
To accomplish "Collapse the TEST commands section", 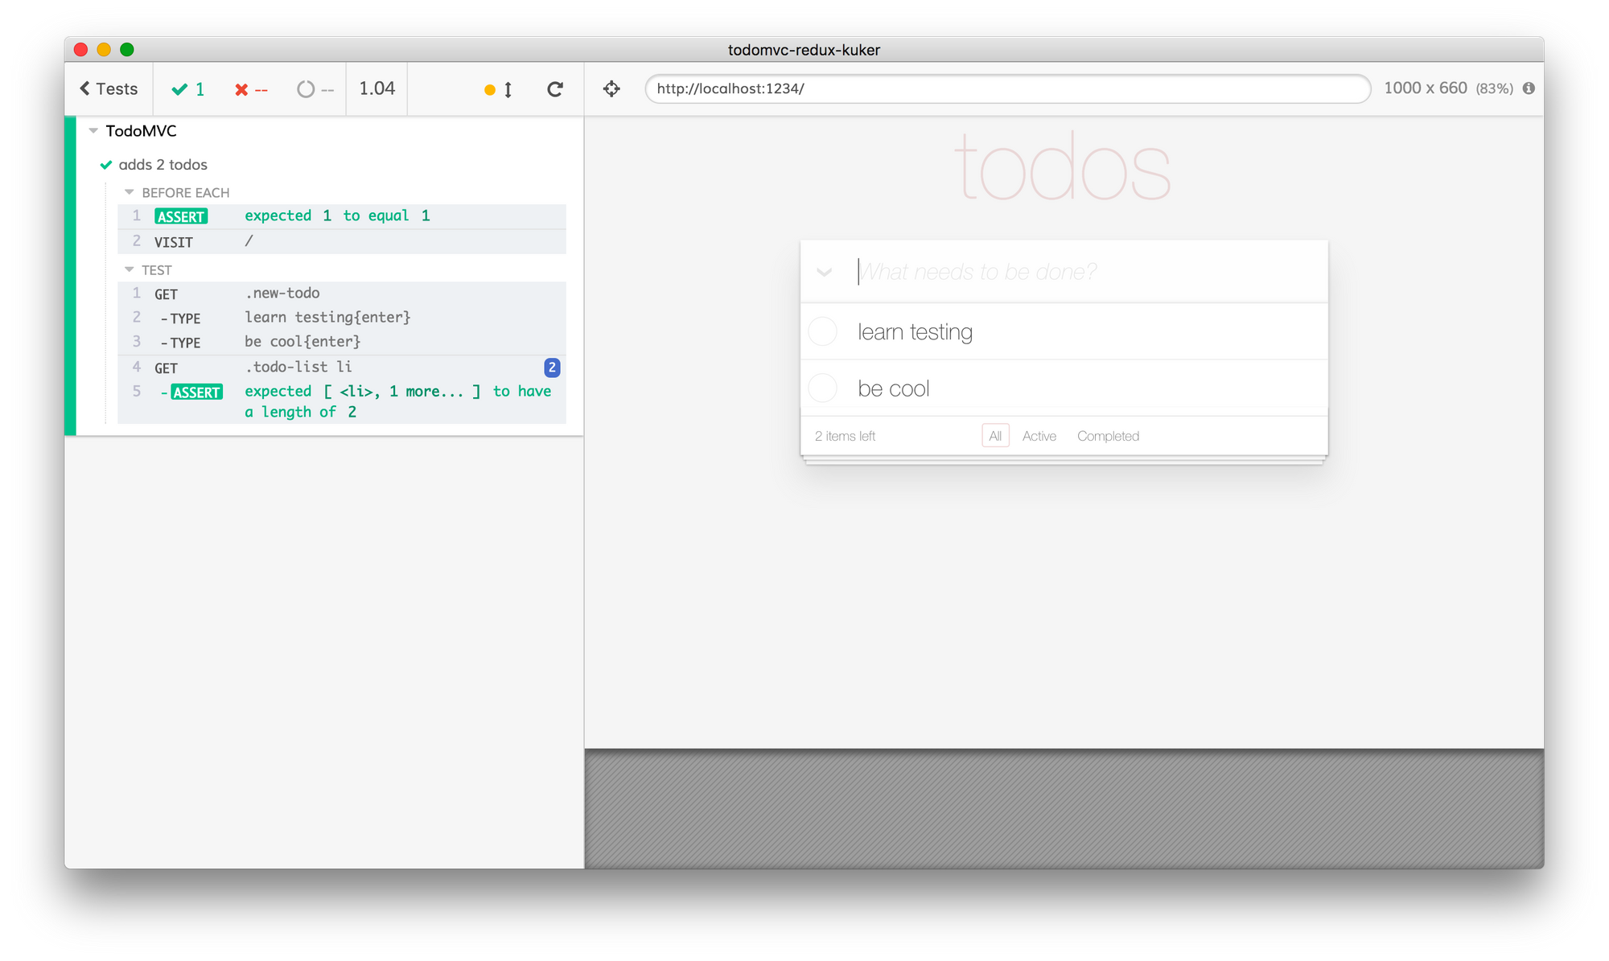I will coord(129,269).
